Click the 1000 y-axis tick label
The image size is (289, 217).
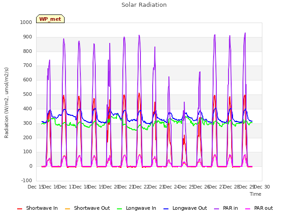tap(26, 22)
